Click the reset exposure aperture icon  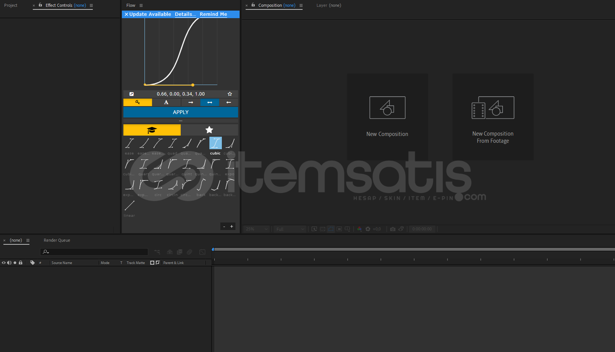368,229
